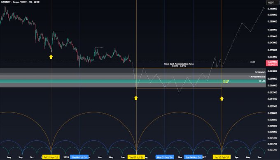Click the 2026 year label on time axis

[66, 157]
